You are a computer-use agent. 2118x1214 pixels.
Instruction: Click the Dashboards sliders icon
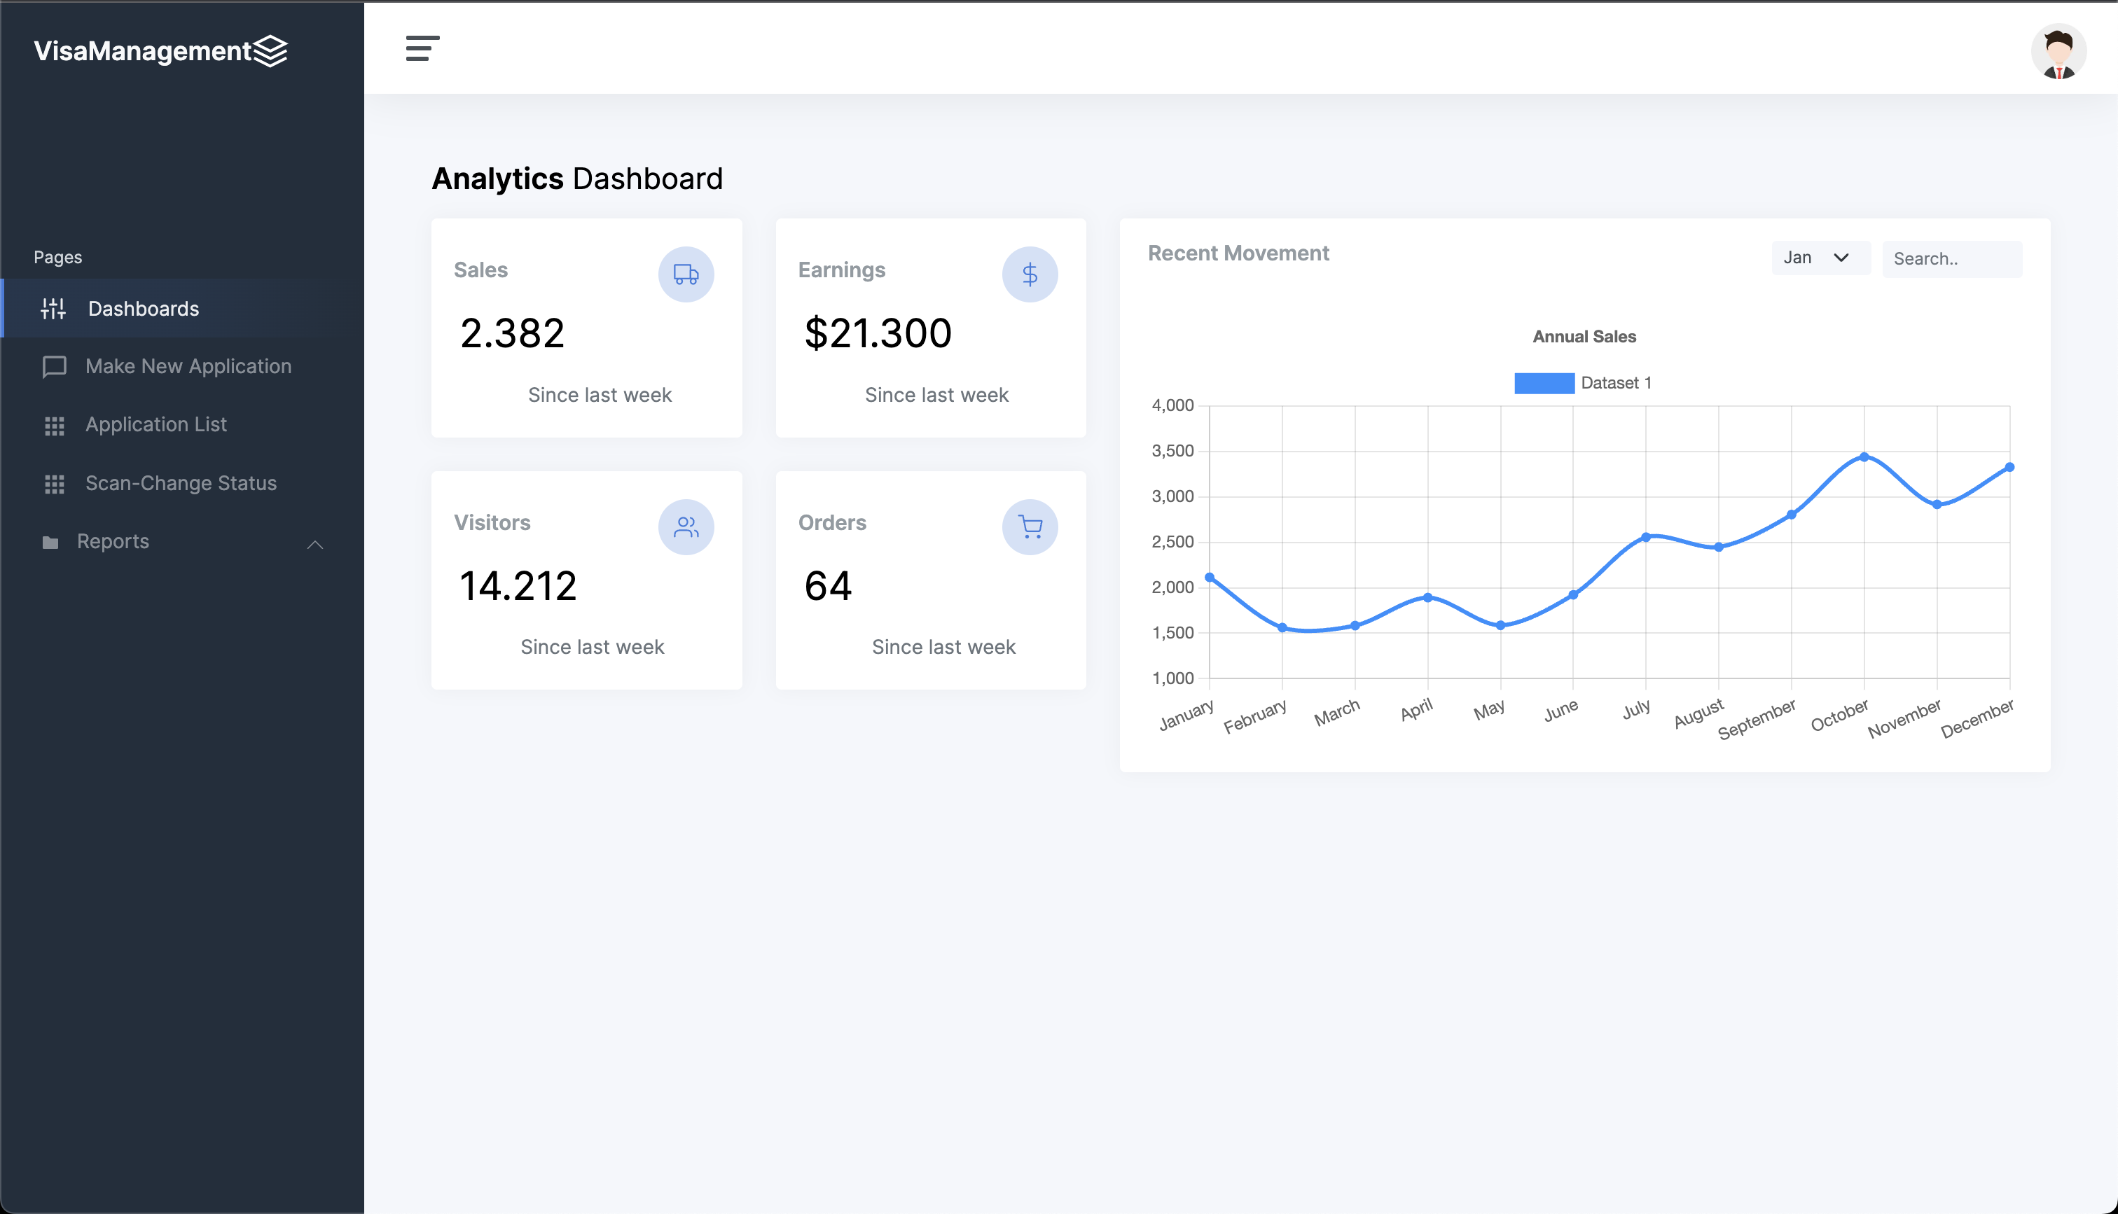[x=53, y=309]
